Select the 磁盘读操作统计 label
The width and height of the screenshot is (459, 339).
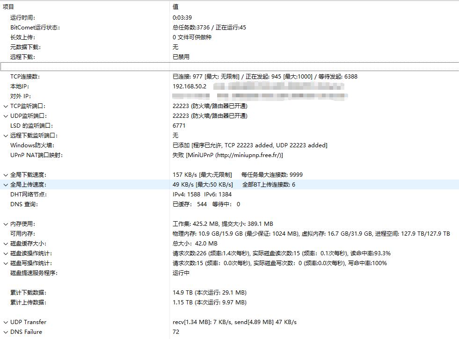point(31,253)
